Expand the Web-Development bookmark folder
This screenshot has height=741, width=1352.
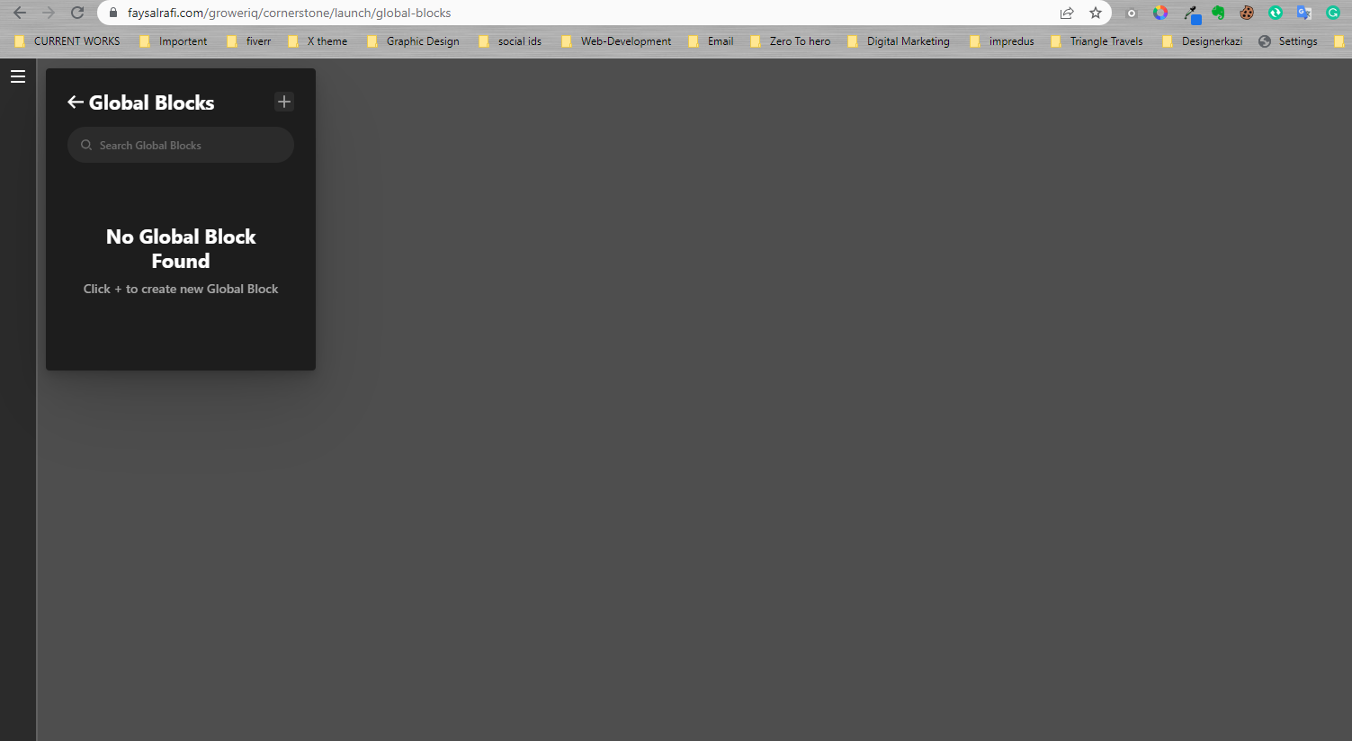point(616,41)
